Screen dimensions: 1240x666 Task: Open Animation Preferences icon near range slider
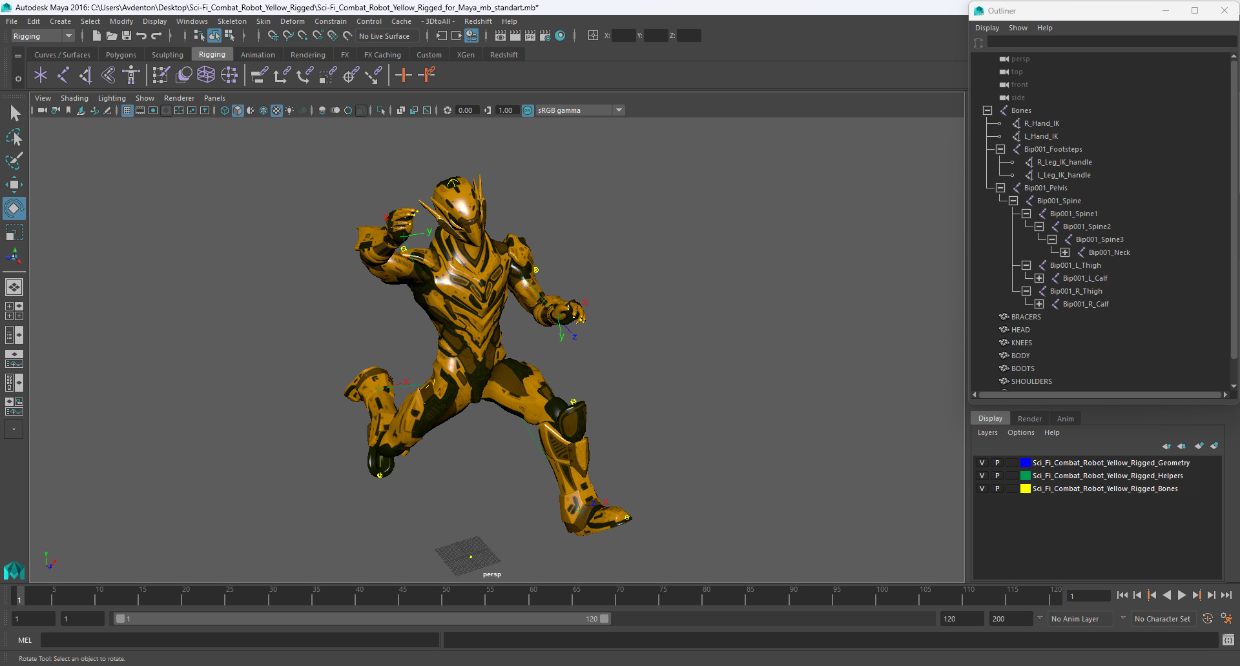(1226, 619)
